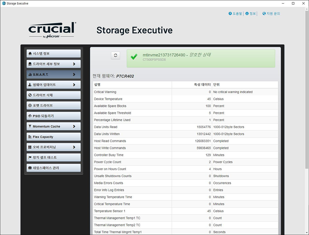
Task: Expand the S.M.A.R.T. chevron arrow
Action: pyautogui.click(x=74, y=74)
